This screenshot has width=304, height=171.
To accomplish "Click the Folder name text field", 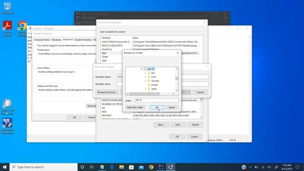I will tap(157, 100).
